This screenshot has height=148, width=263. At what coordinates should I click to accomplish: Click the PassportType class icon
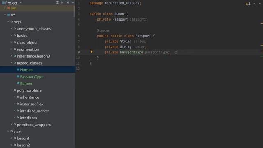coord(18,76)
